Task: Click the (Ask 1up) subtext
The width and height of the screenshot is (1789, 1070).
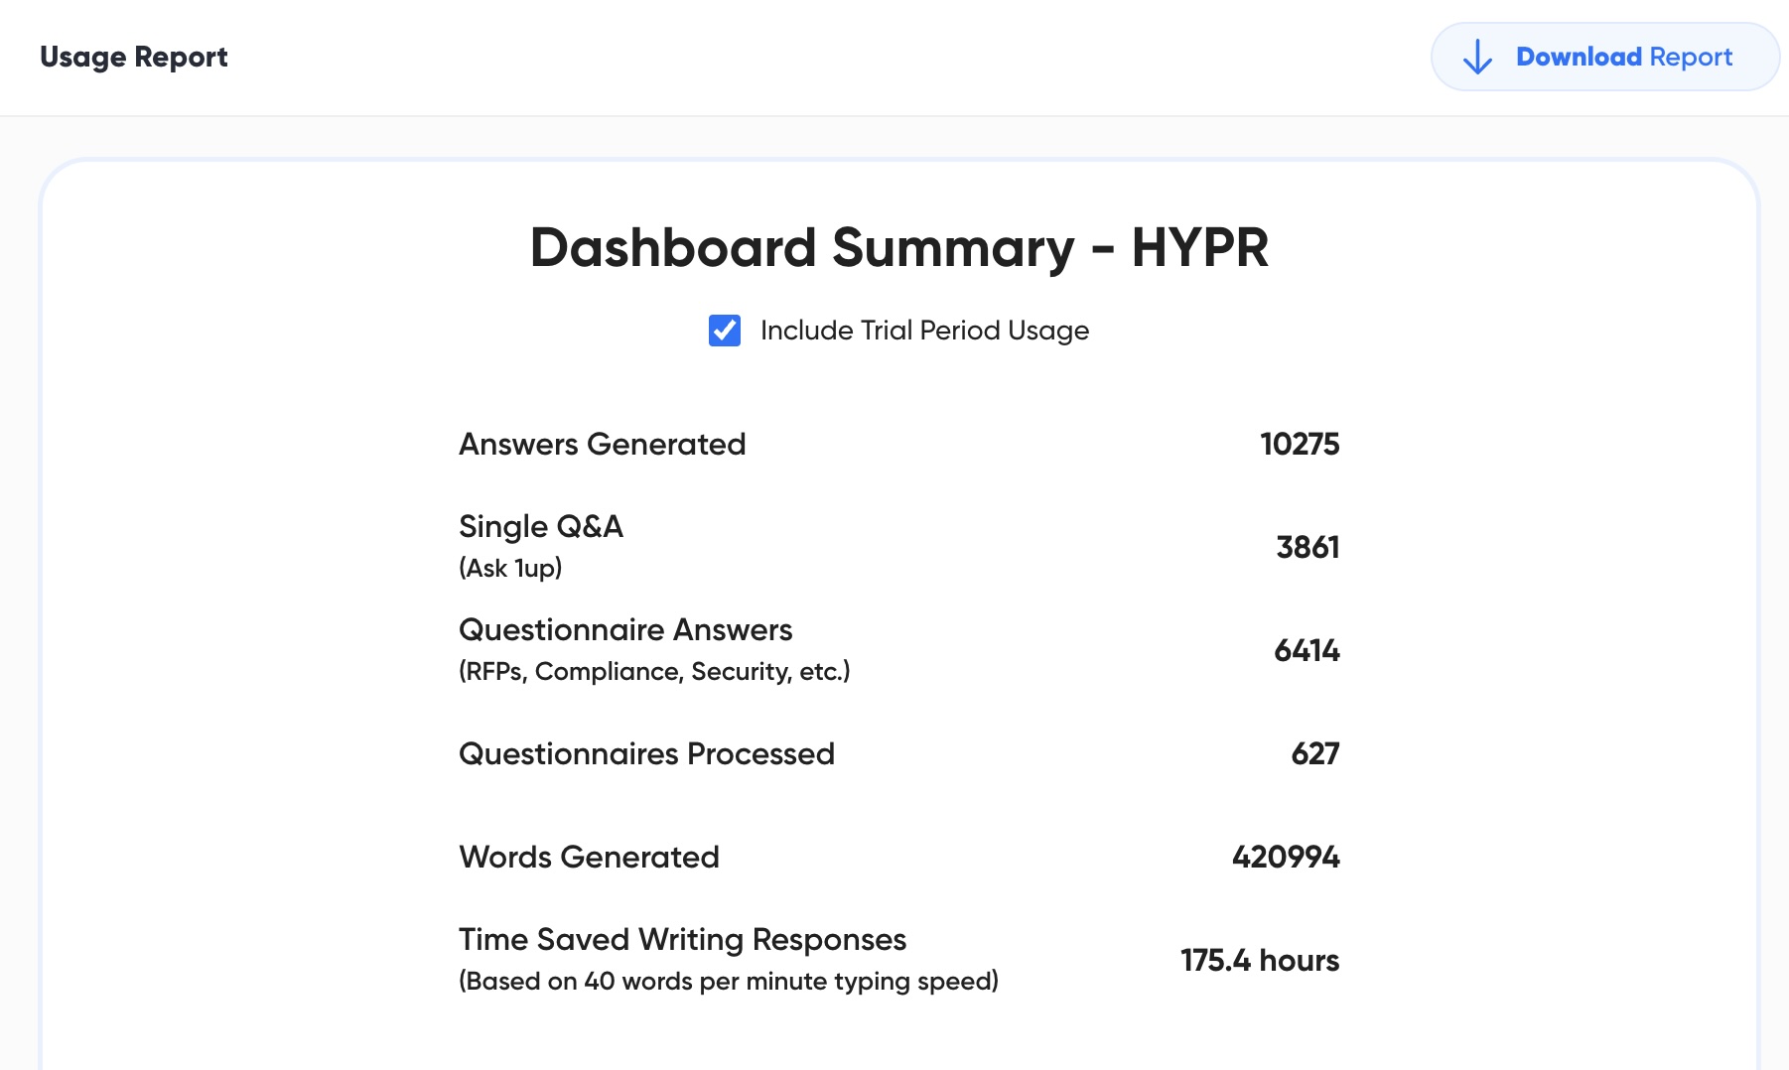Action: (510, 568)
